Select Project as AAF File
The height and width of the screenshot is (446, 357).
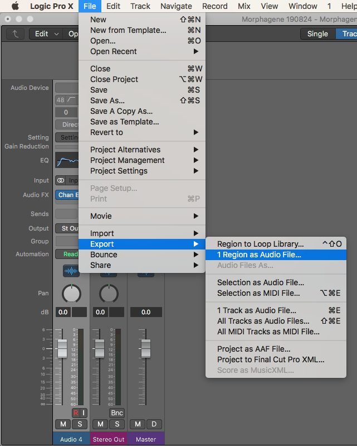point(276,349)
